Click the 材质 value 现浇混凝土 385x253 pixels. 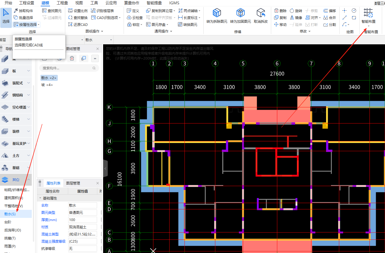point(82,227)
